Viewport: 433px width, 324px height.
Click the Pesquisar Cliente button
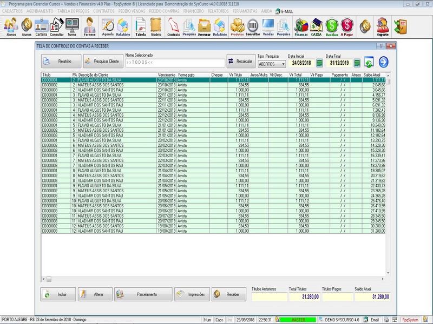pyautogui.click(x=103, y=62)
